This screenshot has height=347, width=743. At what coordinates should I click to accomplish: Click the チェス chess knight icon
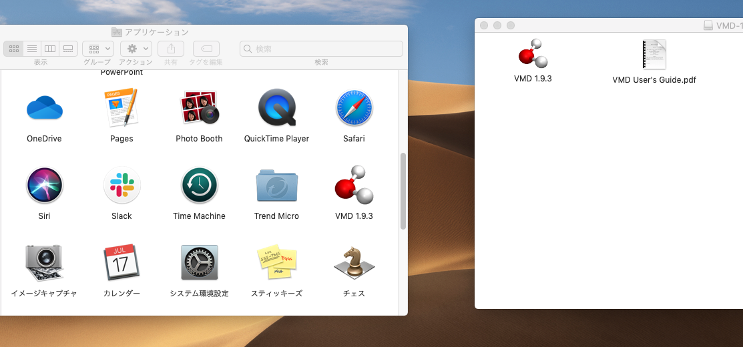tap(354, 262)
